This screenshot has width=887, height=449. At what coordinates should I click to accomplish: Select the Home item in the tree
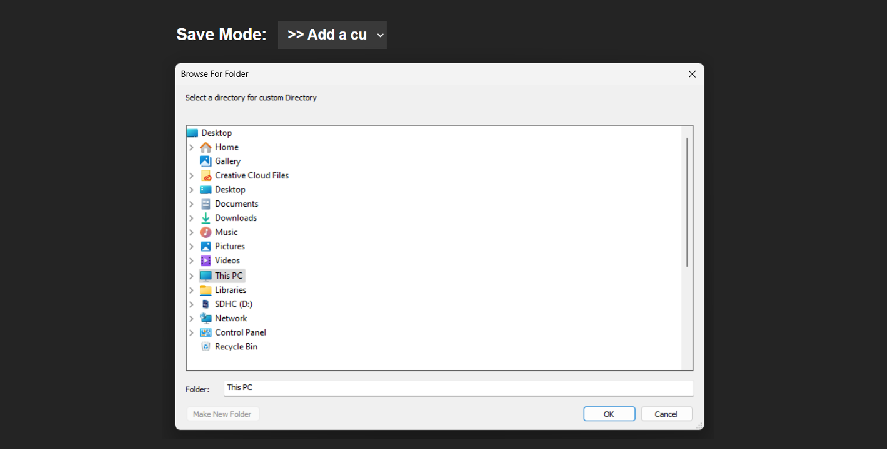pos(226,147)
